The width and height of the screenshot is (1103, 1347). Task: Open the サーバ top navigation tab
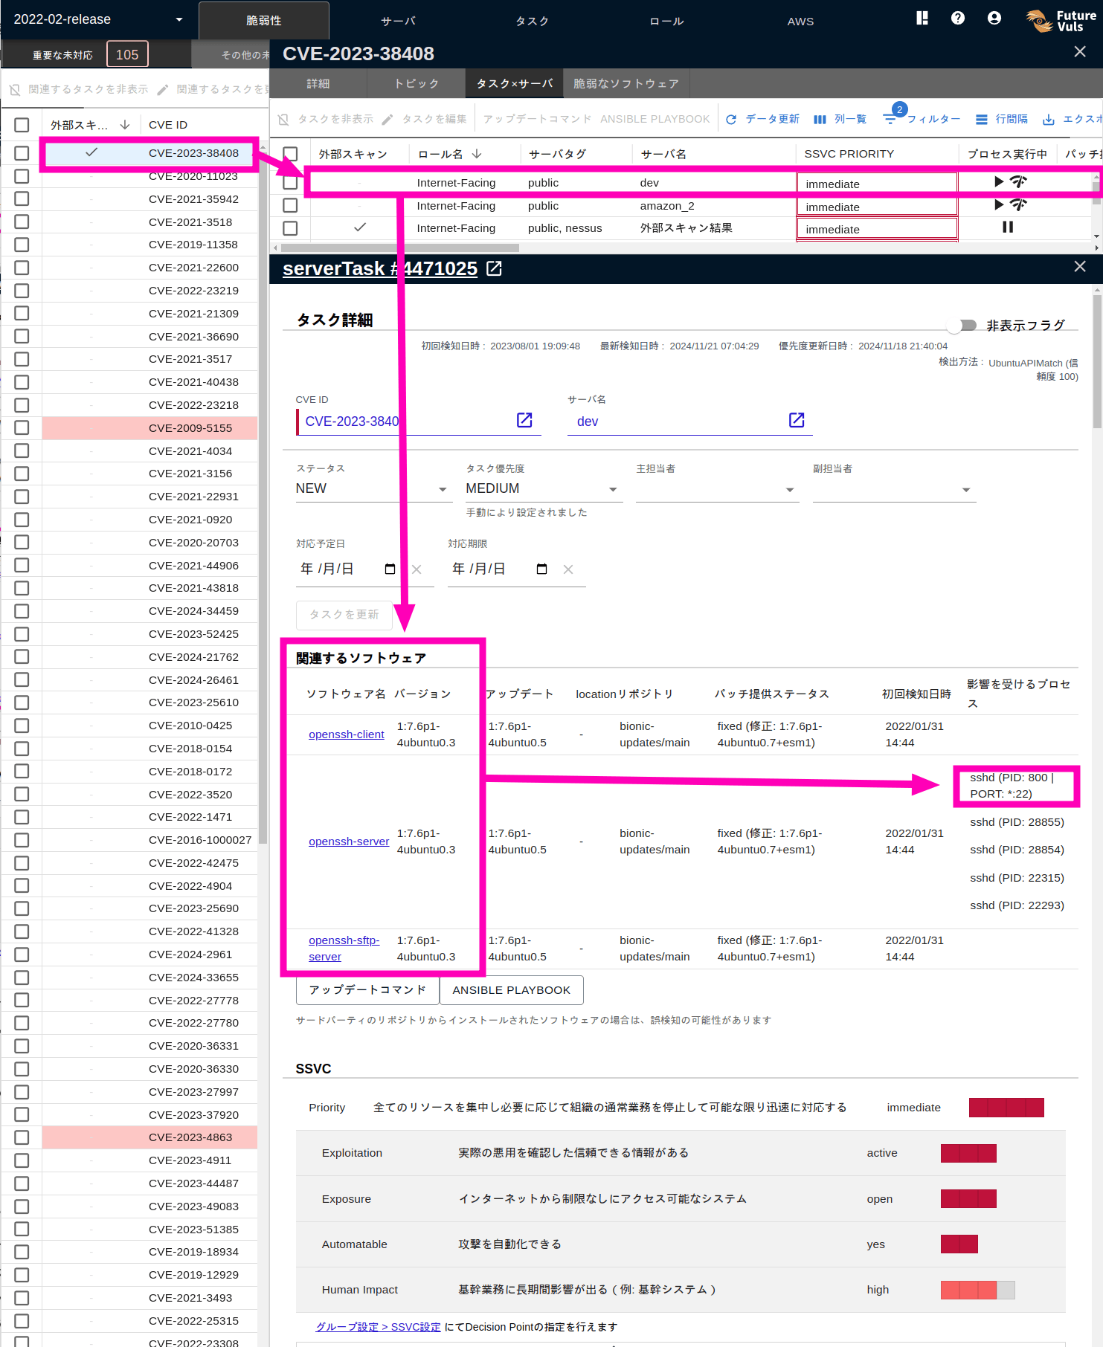[x=398, y=21]
